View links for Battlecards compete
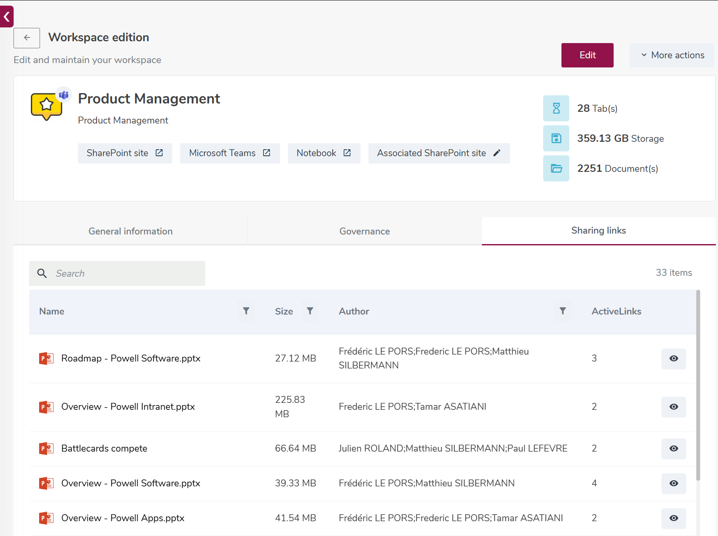 674,449
